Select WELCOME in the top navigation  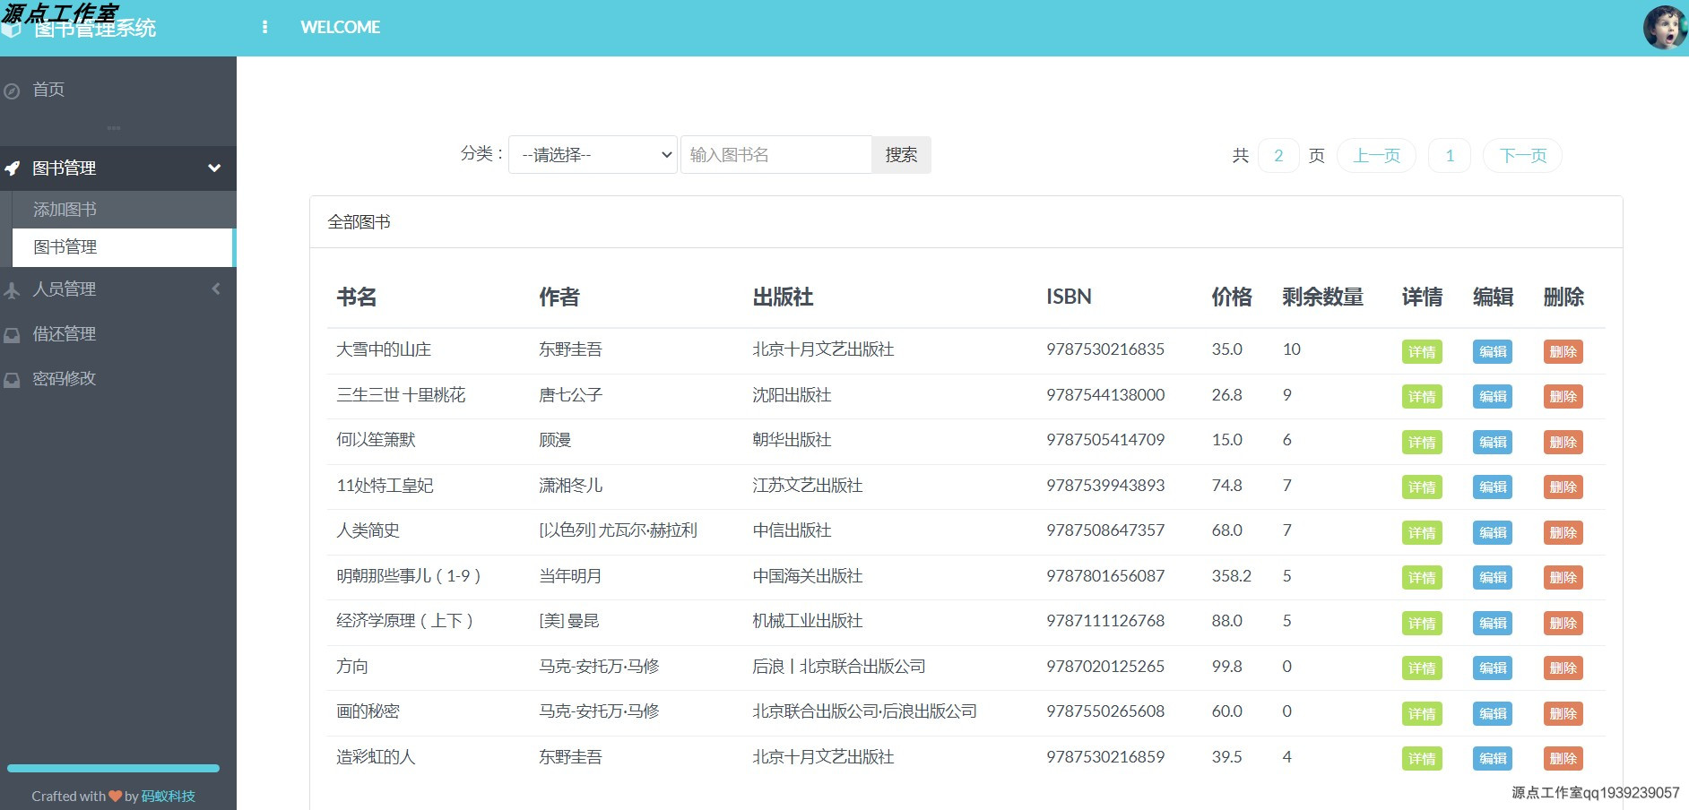click(340, 27)
